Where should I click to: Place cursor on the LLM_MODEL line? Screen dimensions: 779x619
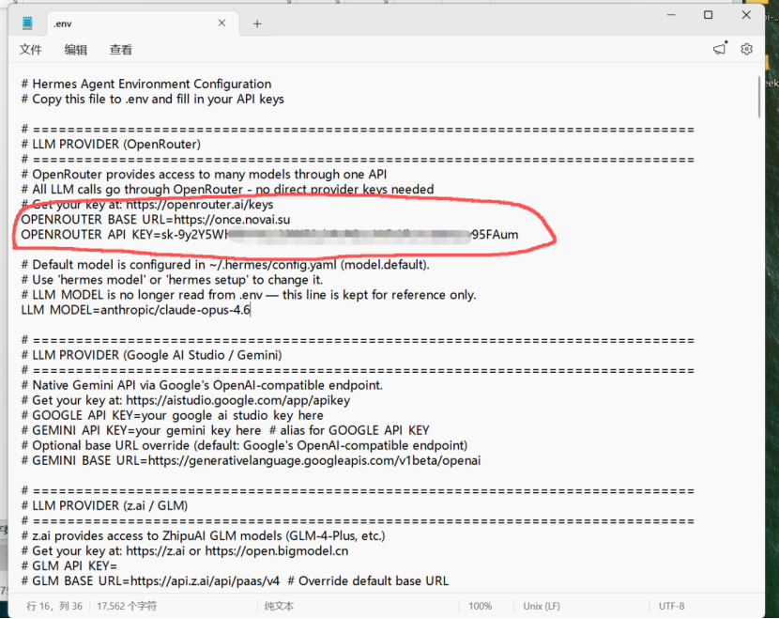(135, 309)
